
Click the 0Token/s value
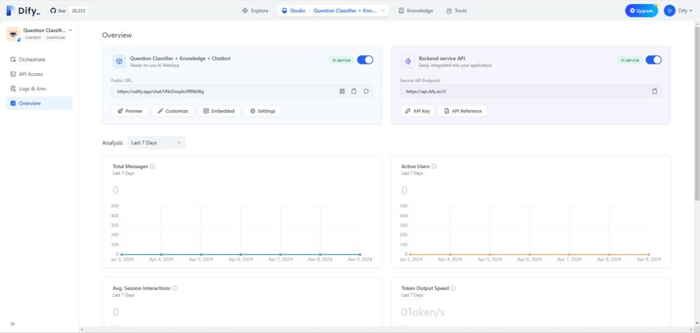(422, 312)
